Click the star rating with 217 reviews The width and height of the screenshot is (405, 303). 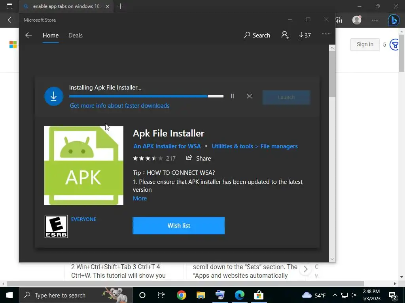pyautogui.click(x=154, y=159)
